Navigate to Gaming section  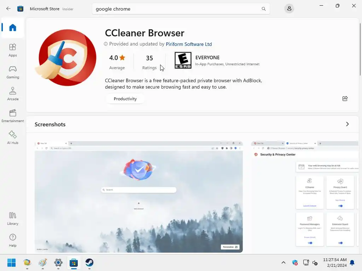13,72
